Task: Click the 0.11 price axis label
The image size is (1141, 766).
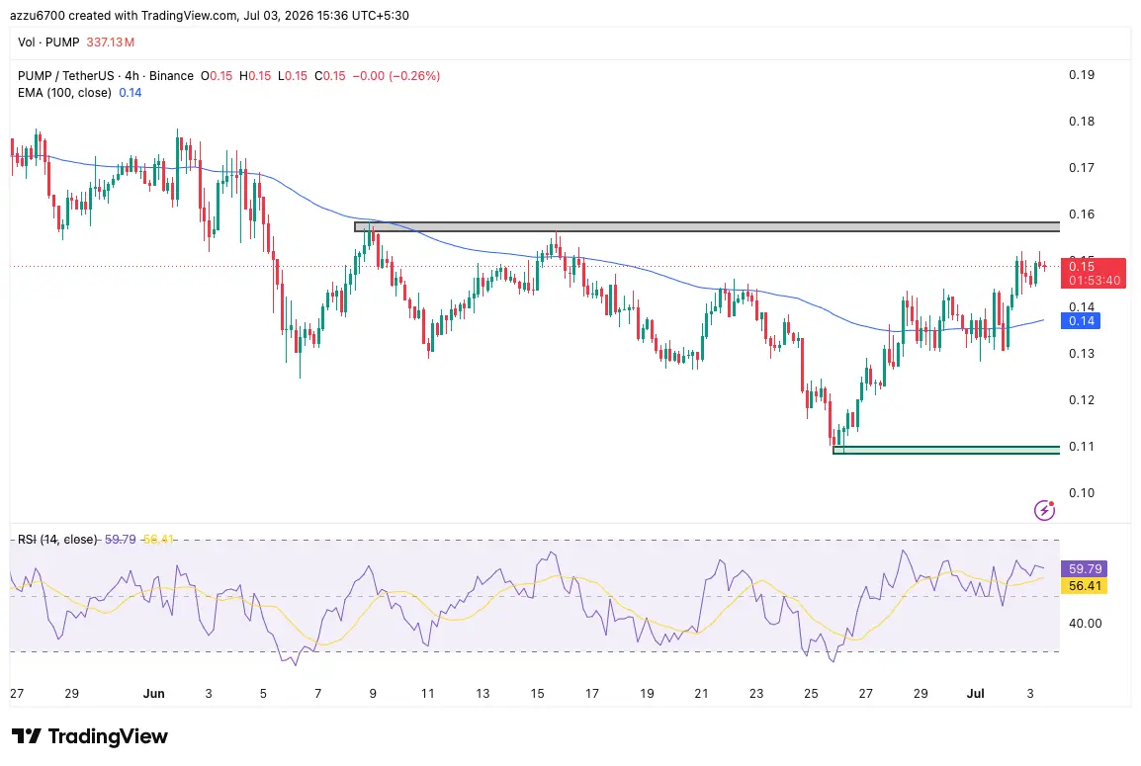Action: pyautogui.click(x=1082, y=446)
